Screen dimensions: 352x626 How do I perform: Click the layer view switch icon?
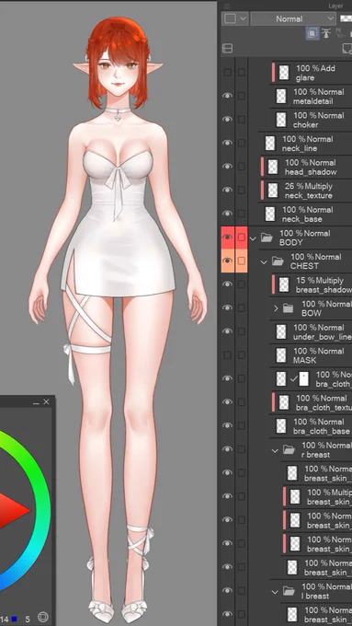(227, 48)
